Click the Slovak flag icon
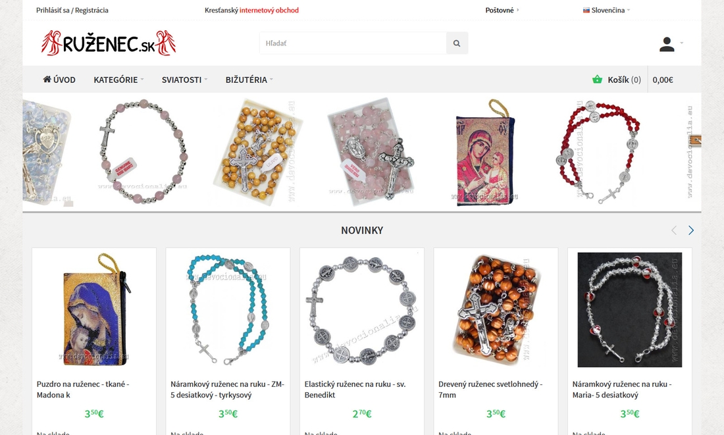The image size is (724, 435). coord(586,10)
